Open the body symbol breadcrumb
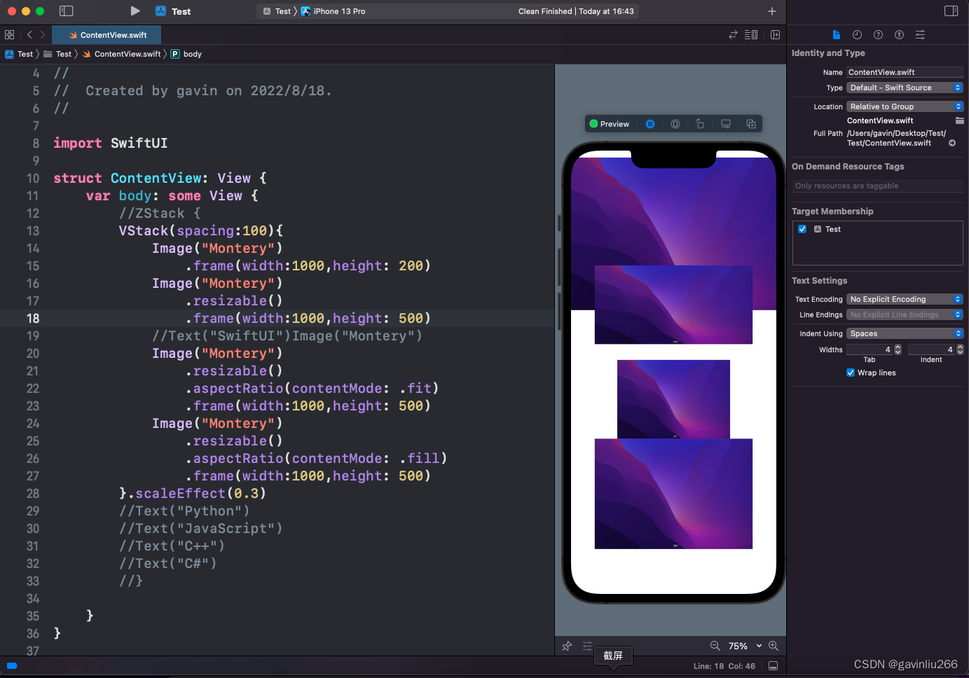 pyautogui.click(x=186, y=54)
